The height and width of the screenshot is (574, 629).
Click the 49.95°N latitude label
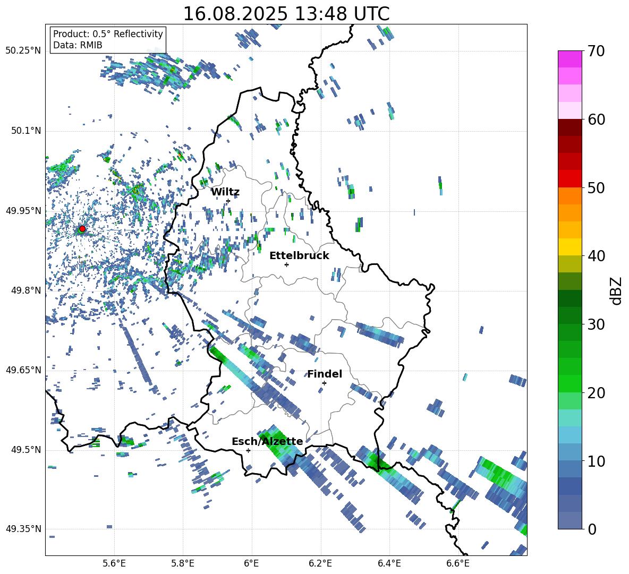(23, 210)
